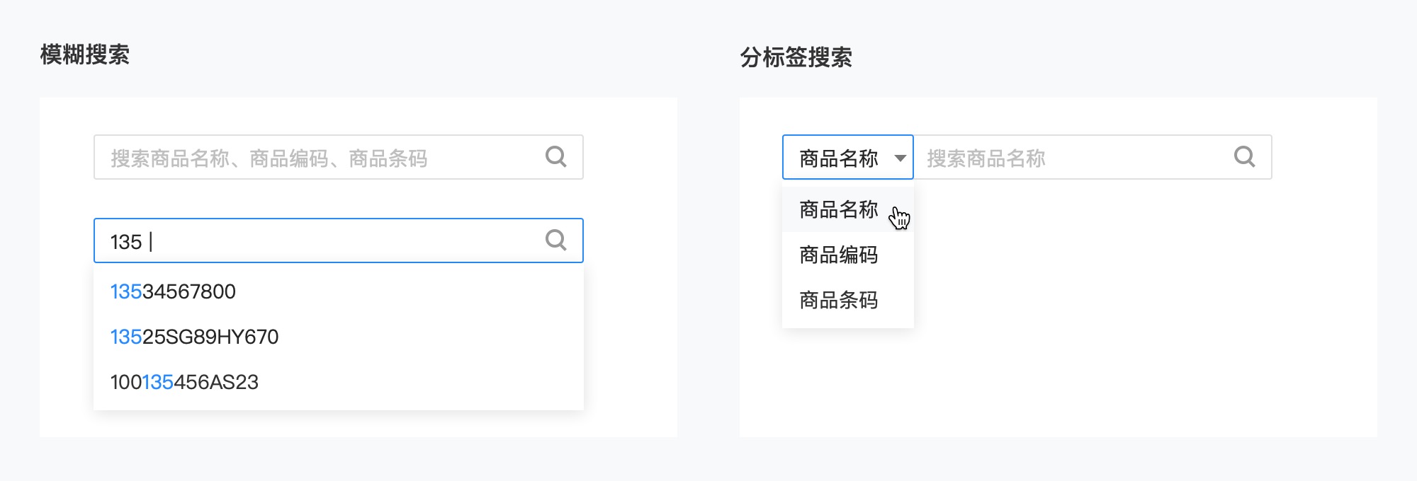Select suggestion 13534567800
This screenshot has height=481, width=1417.
tap(339, 291)
